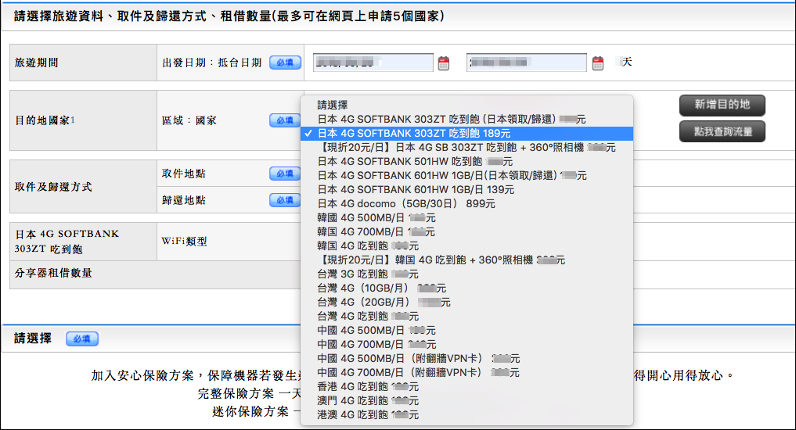Select 日本 4G SB 303ZT + 360°照相機 option
This screenshot has width=796, height=430.
coord(467,148)
